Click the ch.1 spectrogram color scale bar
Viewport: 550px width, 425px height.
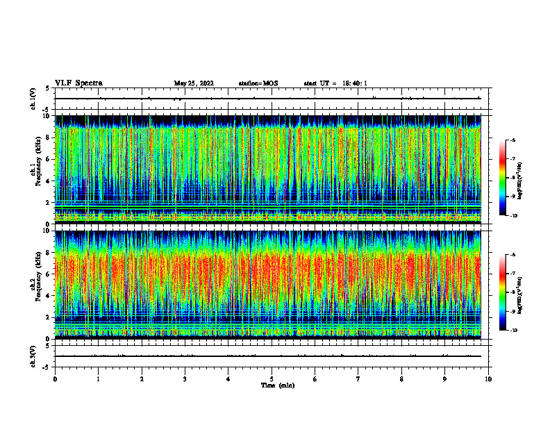point(503,178)
